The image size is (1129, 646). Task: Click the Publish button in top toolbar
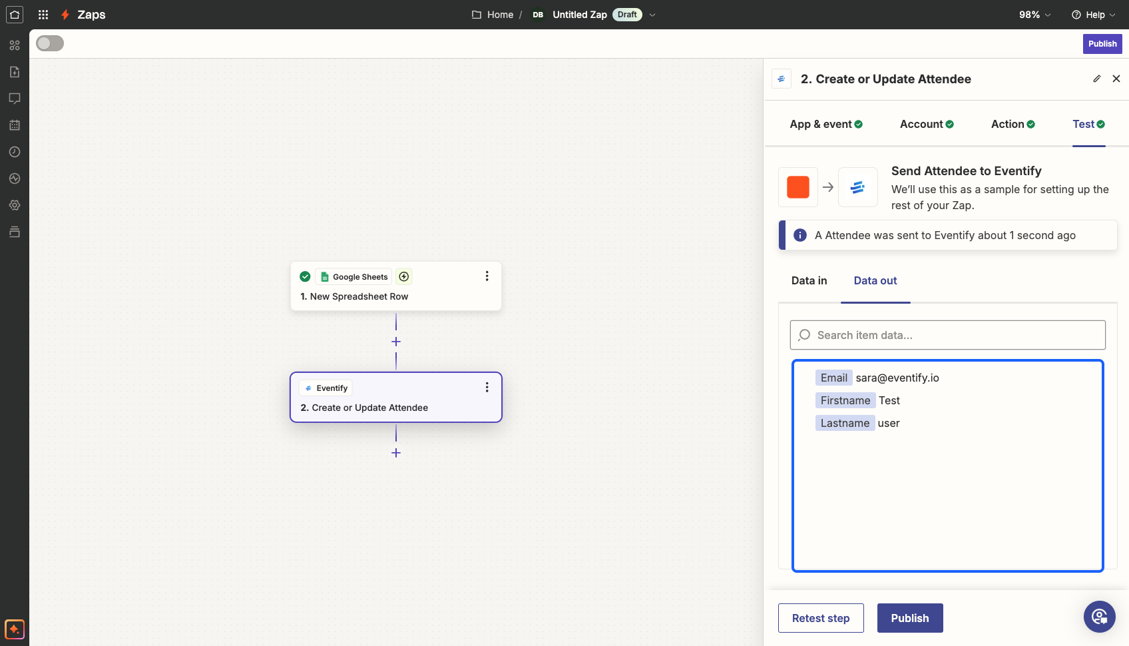[1102, 44]
